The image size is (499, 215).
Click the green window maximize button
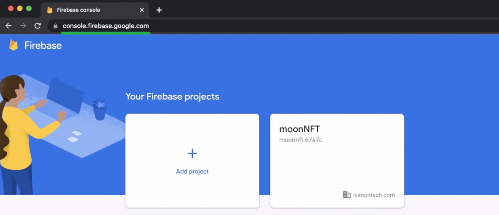click(x=29, y=9)
